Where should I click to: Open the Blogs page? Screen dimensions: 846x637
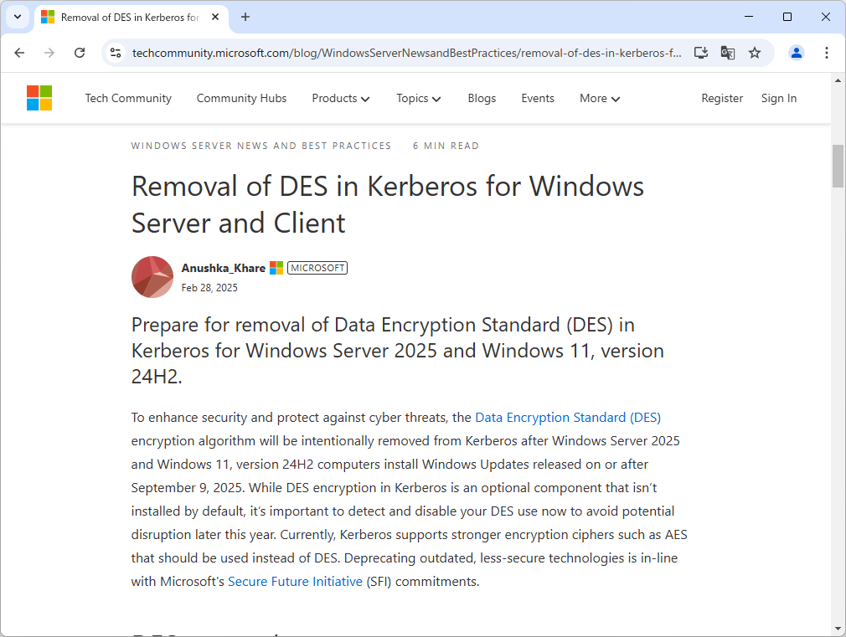pyautogui.click(x=482, y=98)
